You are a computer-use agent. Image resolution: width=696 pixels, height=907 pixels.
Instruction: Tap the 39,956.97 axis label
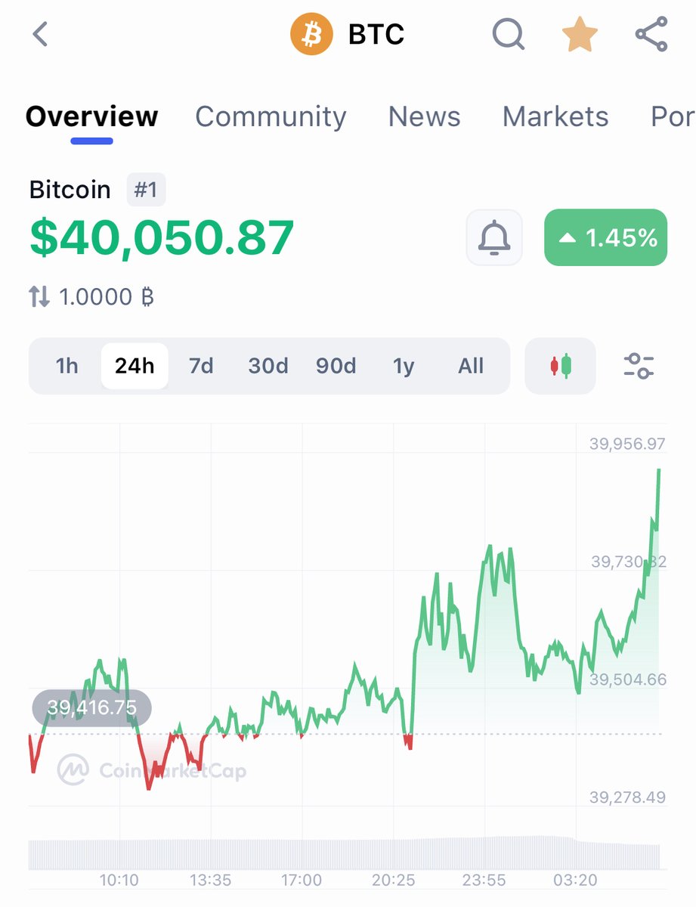628,444
